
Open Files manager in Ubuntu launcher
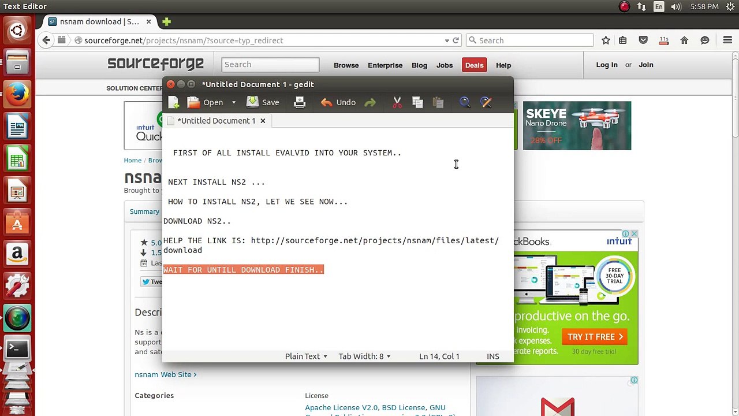(x=17, y=62)
